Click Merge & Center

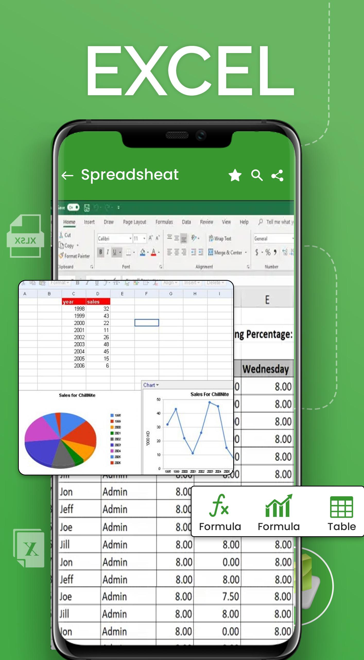pyautogui.click(x=225, y=252)
